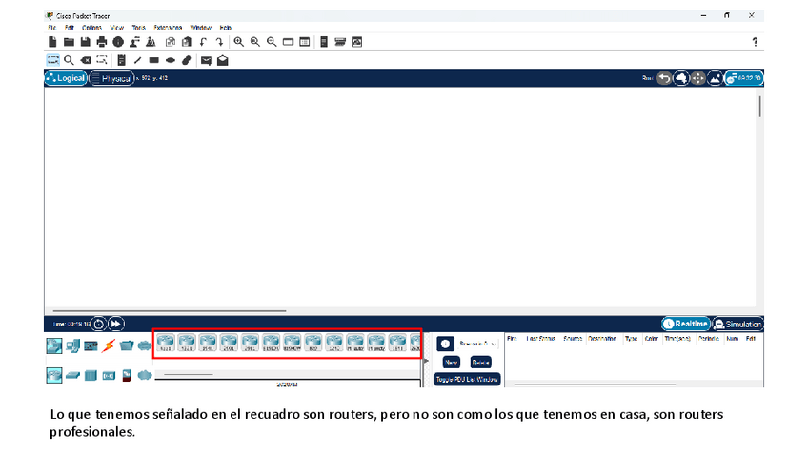The width and height of the screenshot is (808, 454).
Task: Select the End Devices category icon
Action: point(72,345)
